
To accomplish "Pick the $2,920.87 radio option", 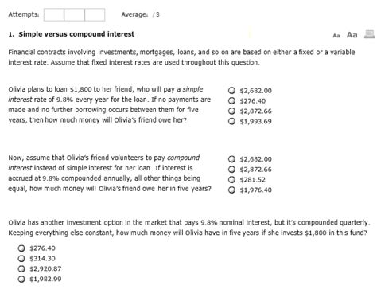I will pyautogui.click(x=21, y=268).
